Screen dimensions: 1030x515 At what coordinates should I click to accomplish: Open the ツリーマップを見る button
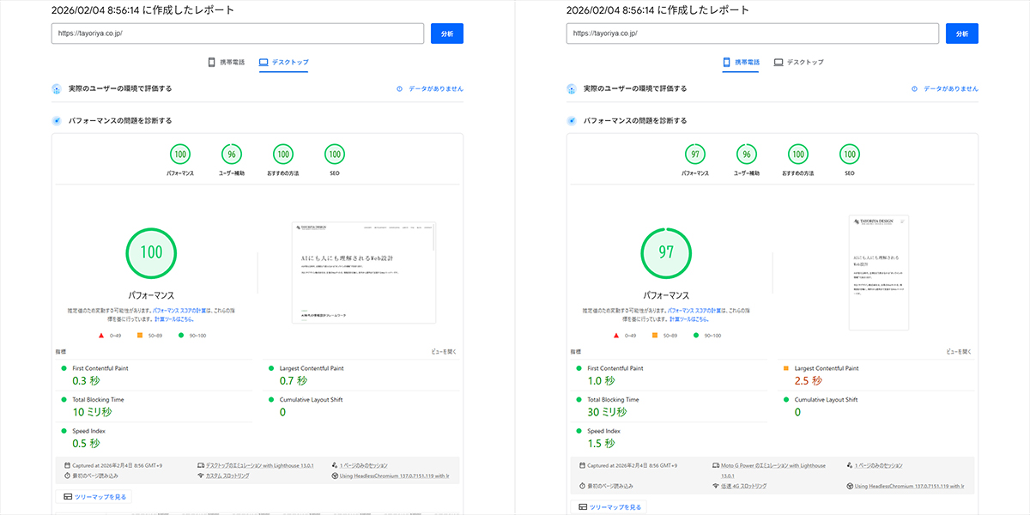100,497
